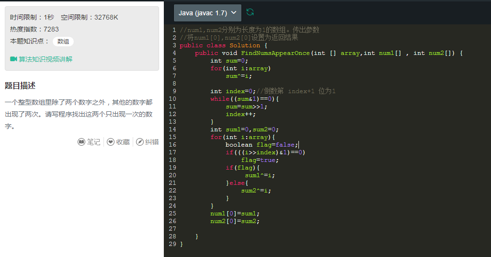Click 'if(((i>>index)&1)==0)' line

point(265,152)
